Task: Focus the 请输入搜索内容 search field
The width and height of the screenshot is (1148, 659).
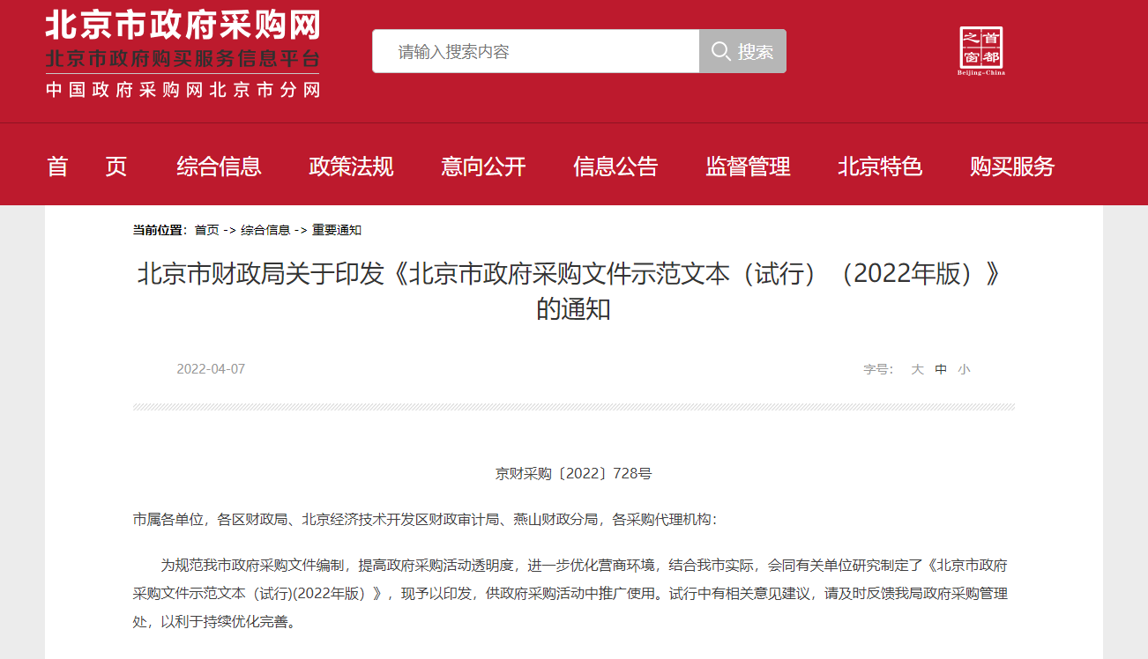Action: coord(535,51)
